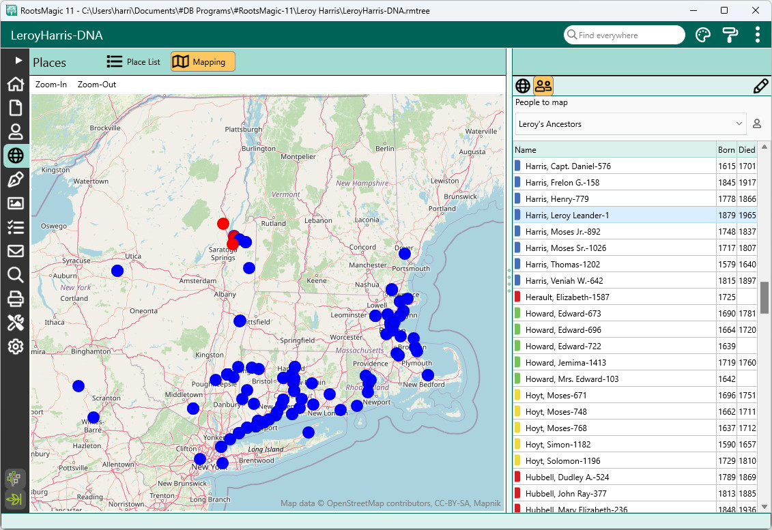This screenshot has width=772, height=530.
Task: Click the blue map marker near Utica
Action: tap(117, 271)
